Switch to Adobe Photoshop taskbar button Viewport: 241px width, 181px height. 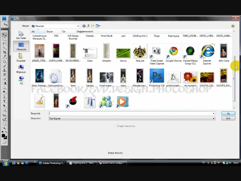[52, 163]
